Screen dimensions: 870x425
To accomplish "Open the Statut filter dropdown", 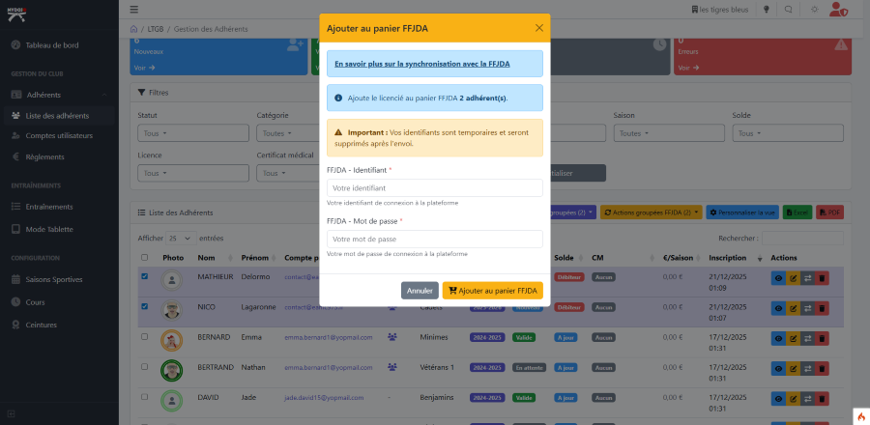I will [155, 133].
